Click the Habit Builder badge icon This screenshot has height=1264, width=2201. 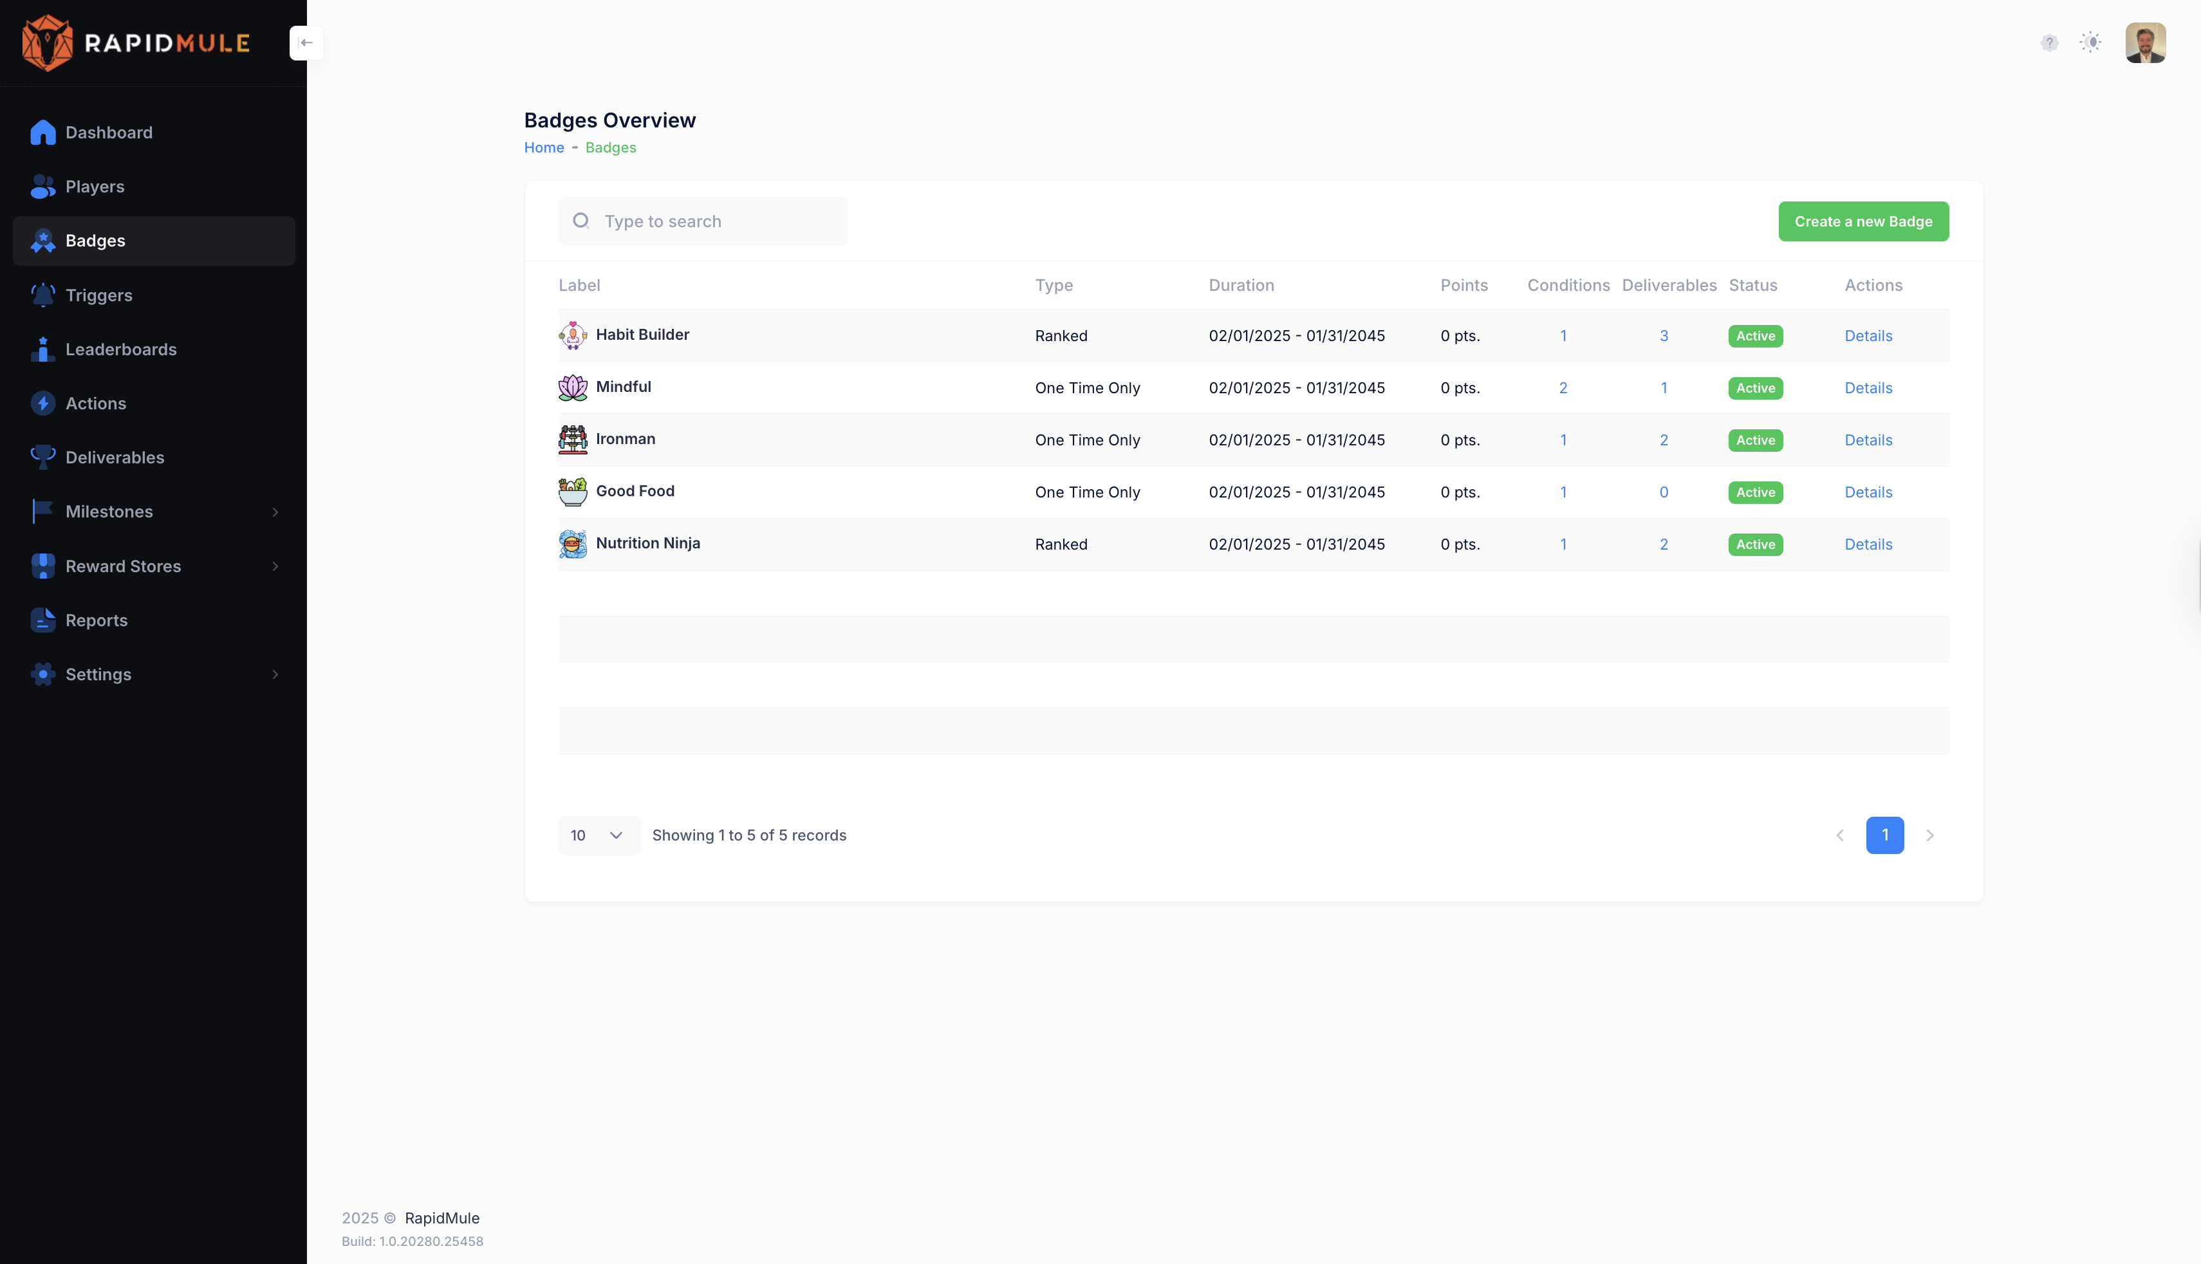tap(573, 335)
